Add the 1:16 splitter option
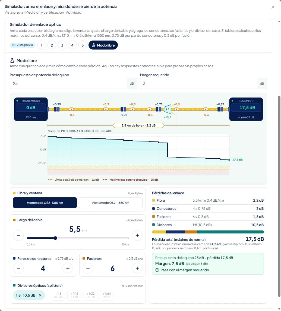This screenshot has height=311, width=281. (x=74, y=295)
